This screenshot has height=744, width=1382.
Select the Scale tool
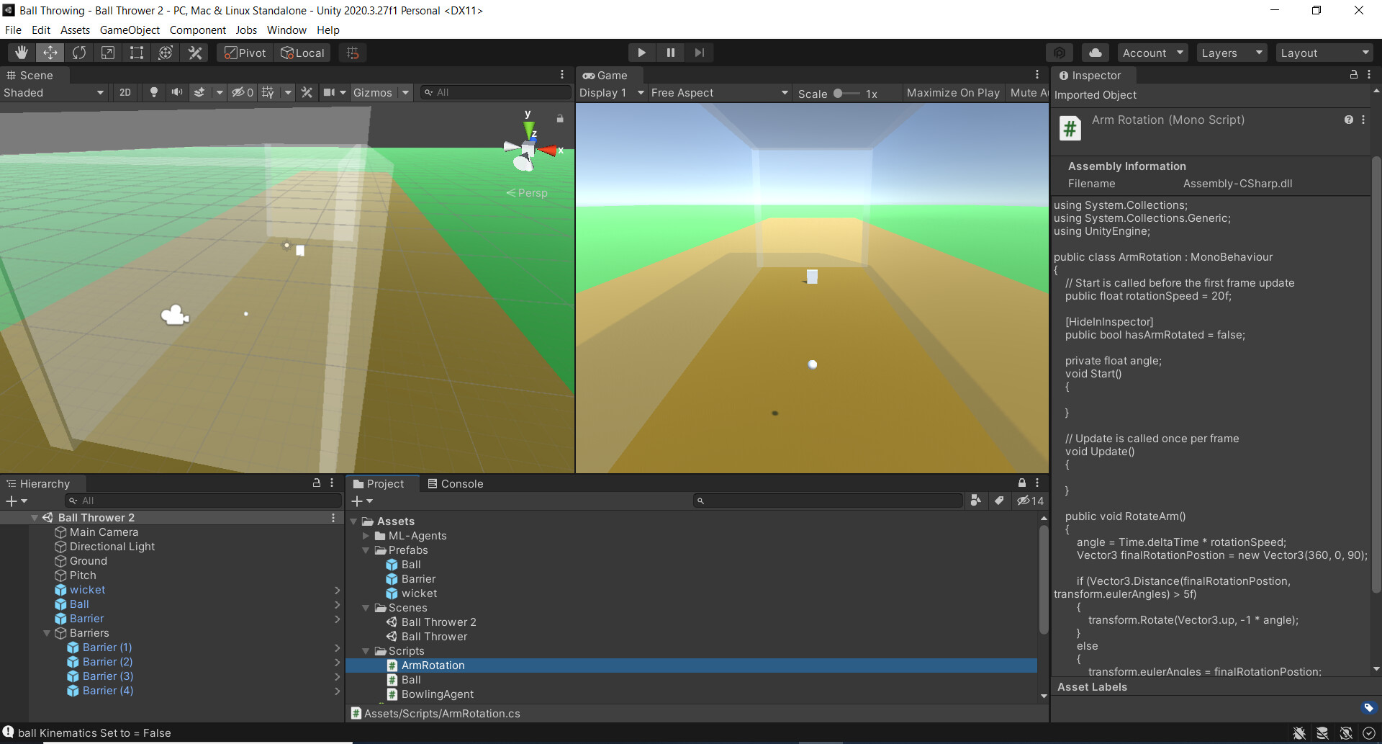[x=108, y=53]
